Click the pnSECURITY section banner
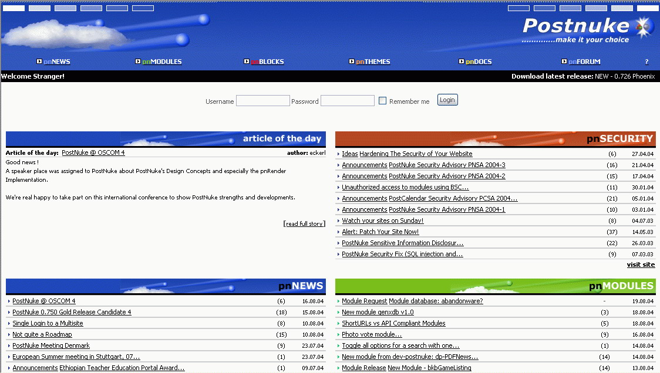Viewport: 660px width, 373px height. pyautogui.click(x=496, y=139)
